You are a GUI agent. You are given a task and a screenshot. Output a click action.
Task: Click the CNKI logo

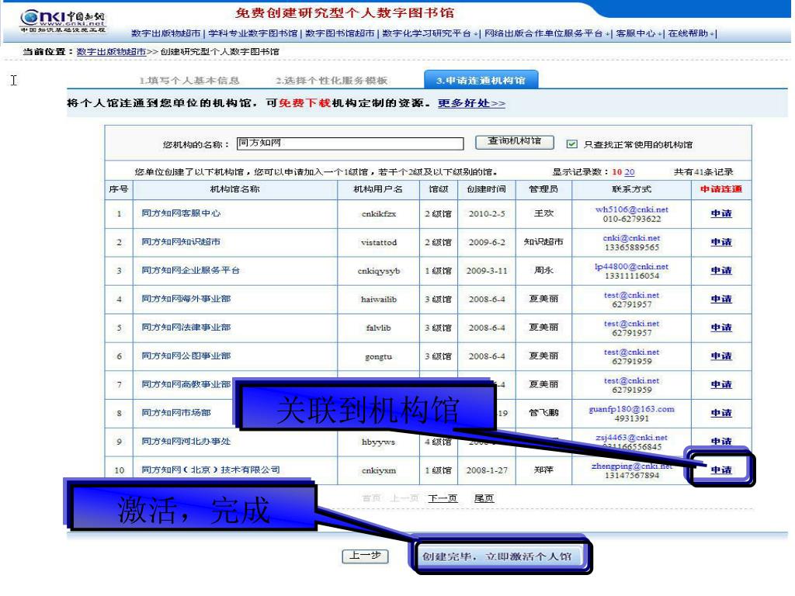(63, 22)
